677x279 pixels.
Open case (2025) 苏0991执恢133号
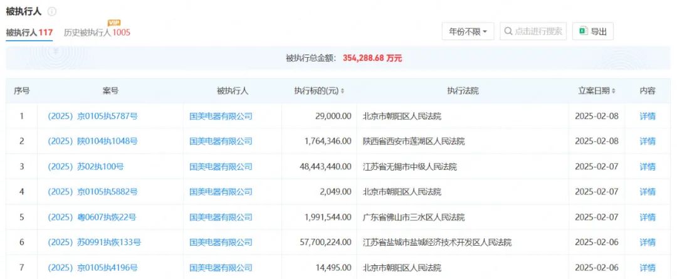(94, 243)
